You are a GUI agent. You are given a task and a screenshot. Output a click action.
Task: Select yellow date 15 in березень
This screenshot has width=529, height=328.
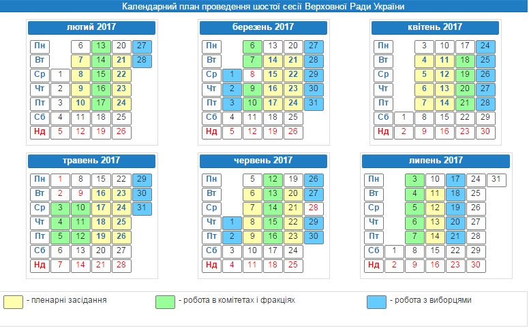[x=273, y=76]
